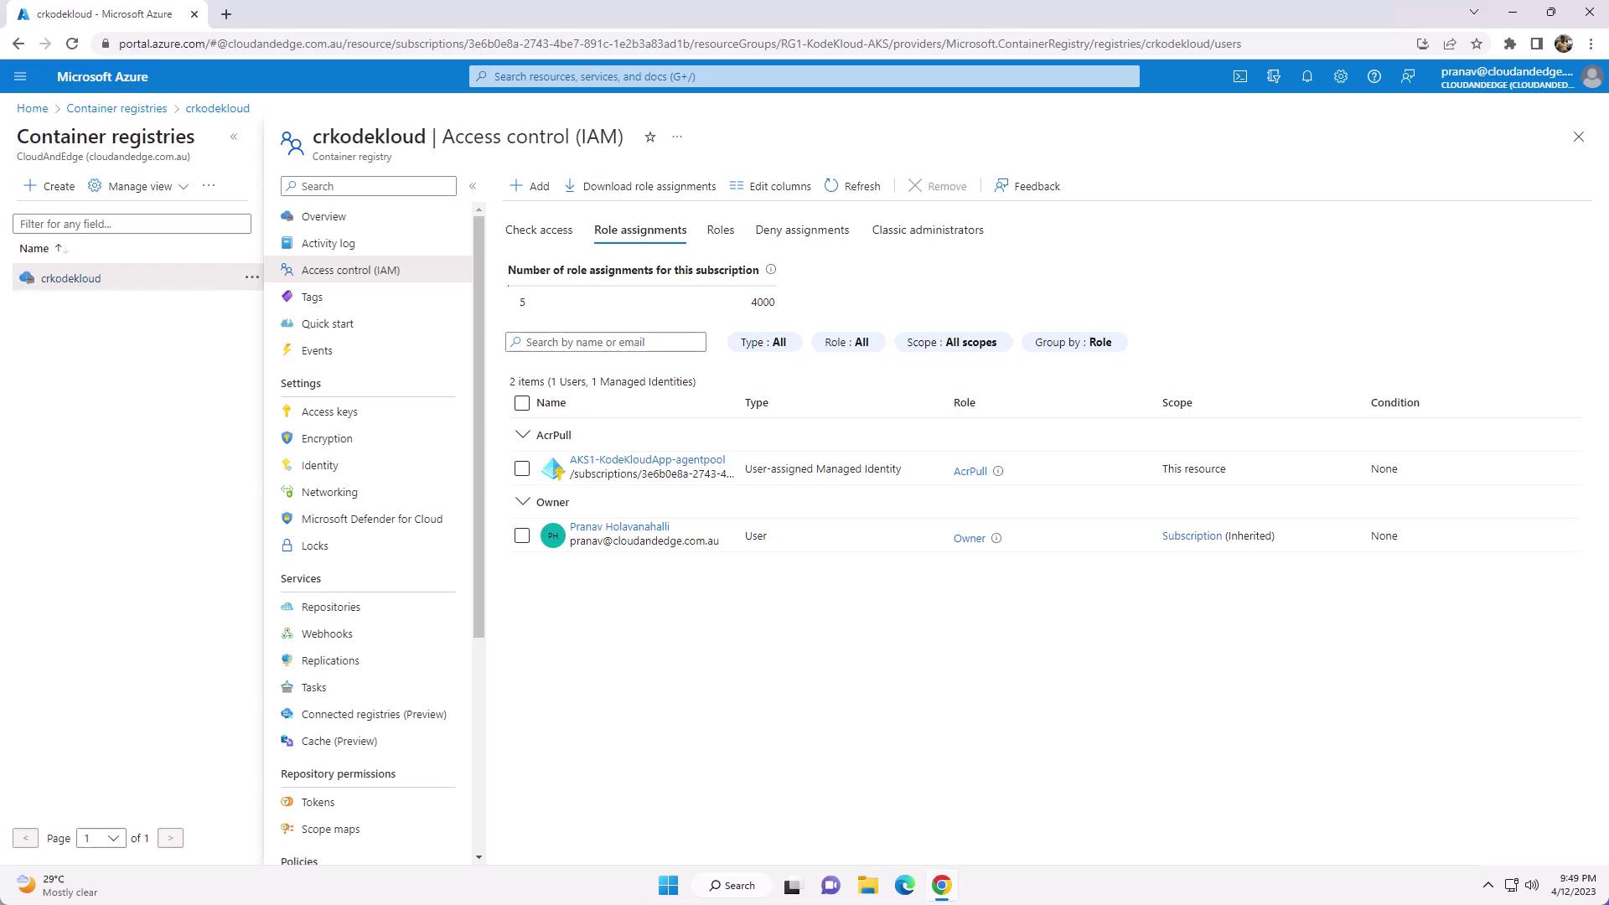
Task: Open the Azure portal hamburger menu
Action: click(x=20, y=76)
